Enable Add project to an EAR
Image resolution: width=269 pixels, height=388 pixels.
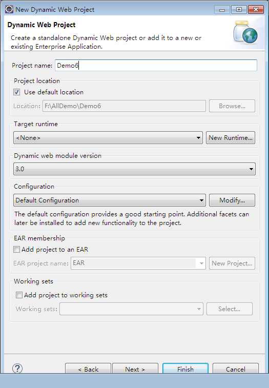pos(16,249)
